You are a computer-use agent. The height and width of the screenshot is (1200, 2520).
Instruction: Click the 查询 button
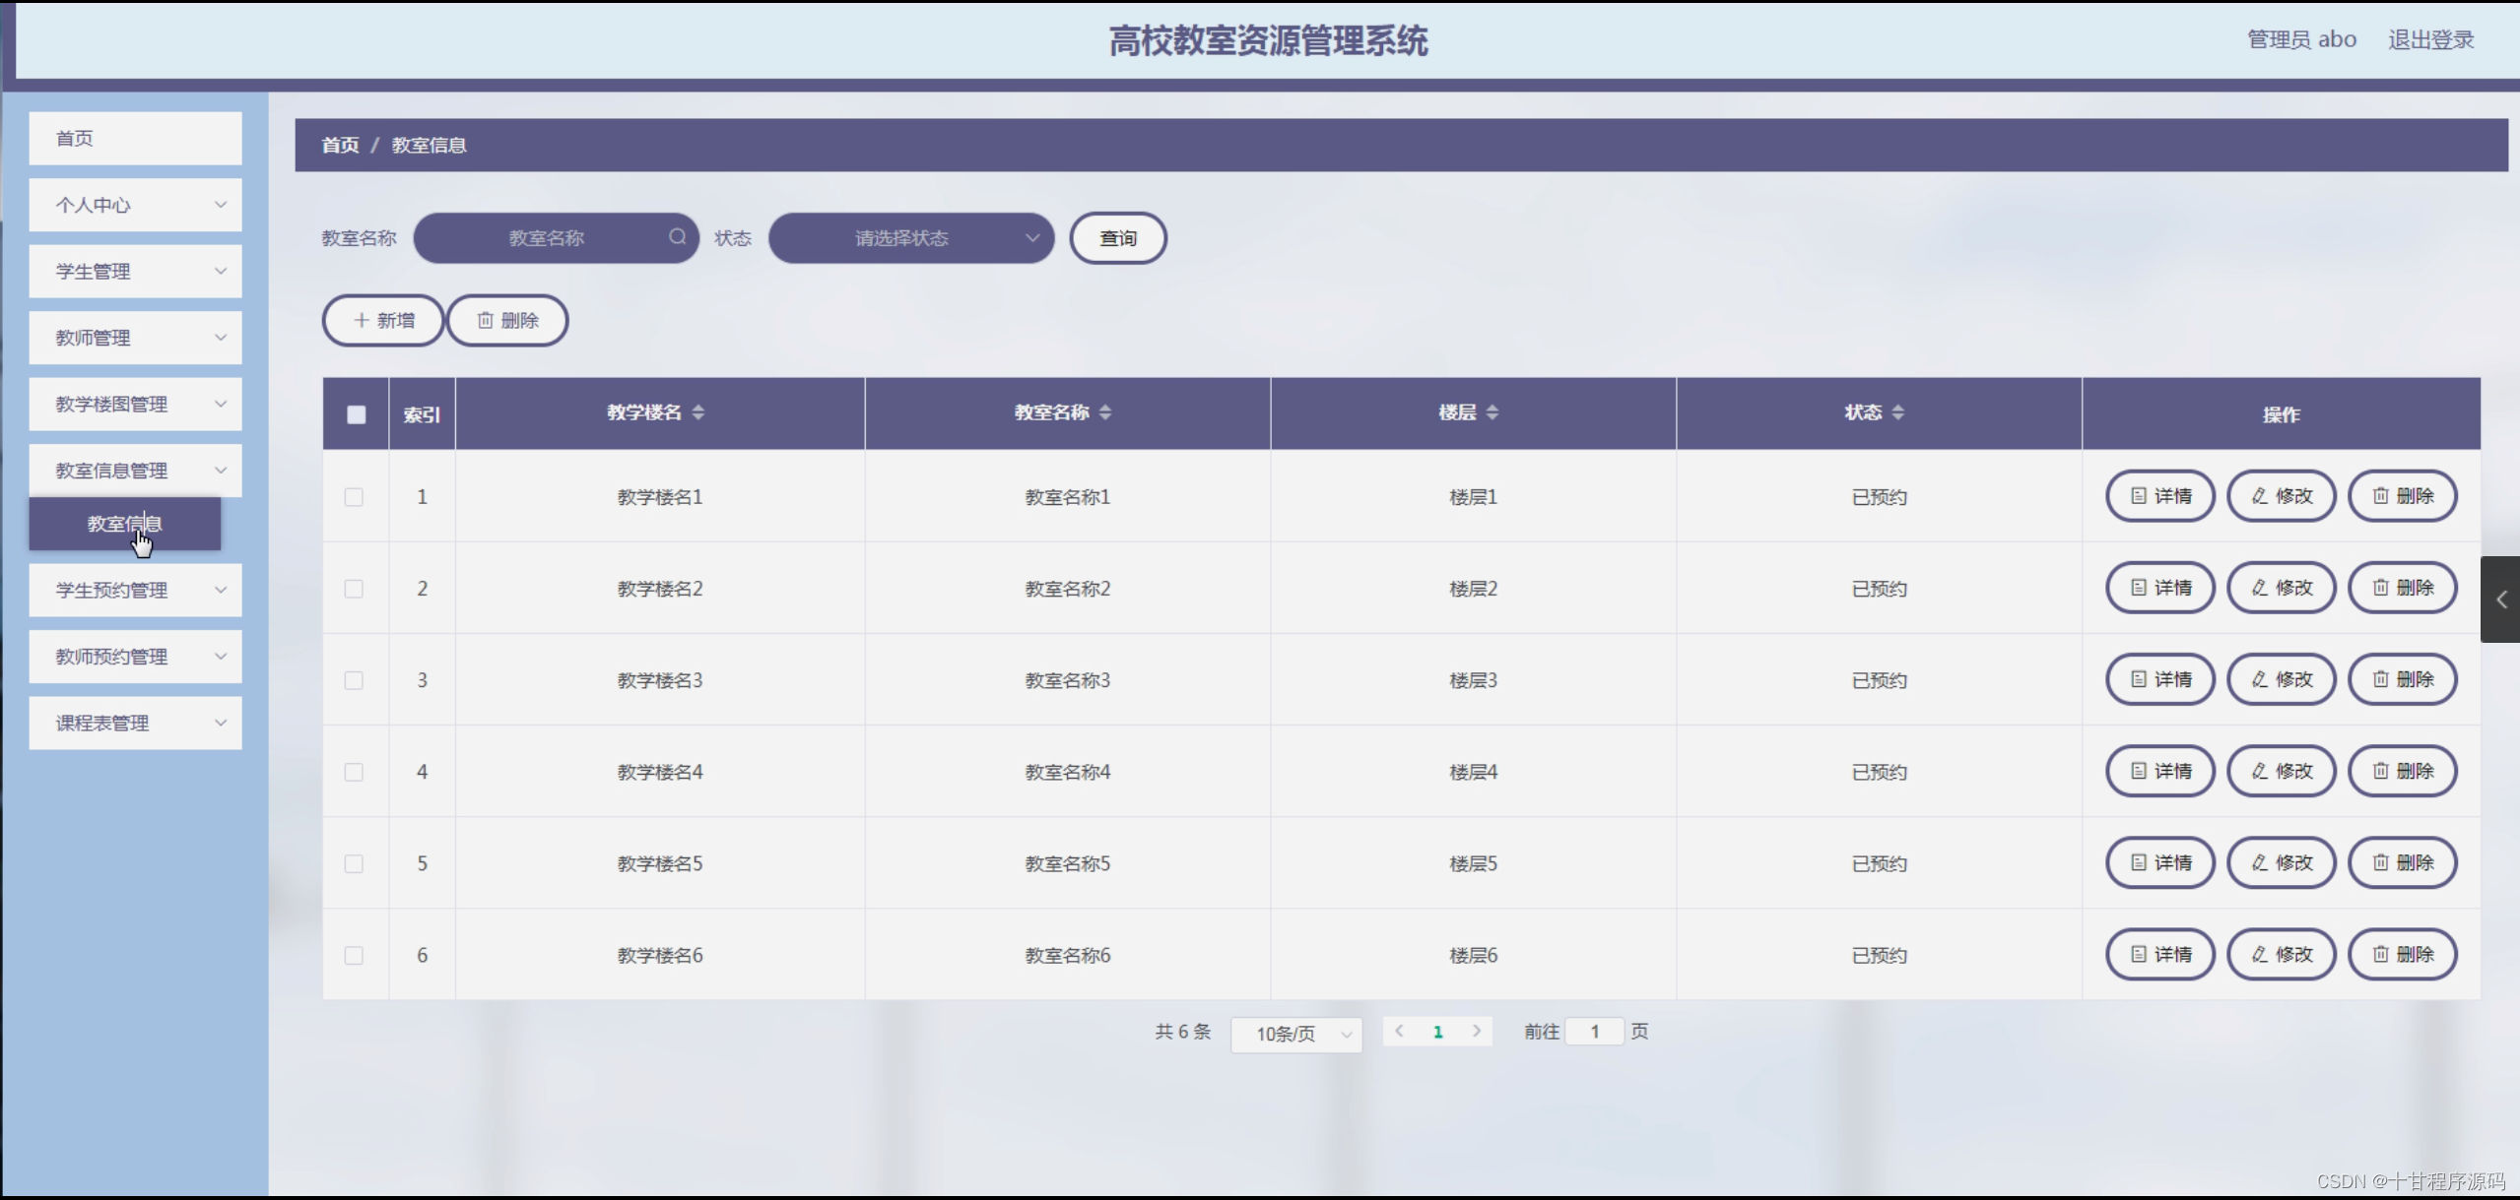(1117, 237)
